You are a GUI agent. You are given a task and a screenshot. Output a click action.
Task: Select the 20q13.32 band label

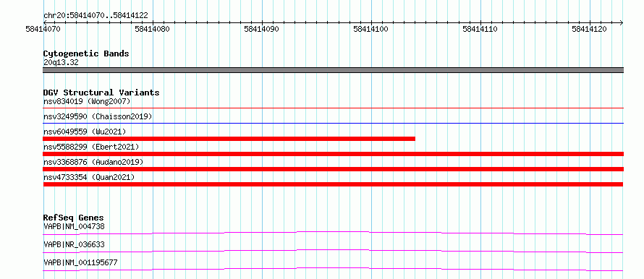tap(61, 63)
